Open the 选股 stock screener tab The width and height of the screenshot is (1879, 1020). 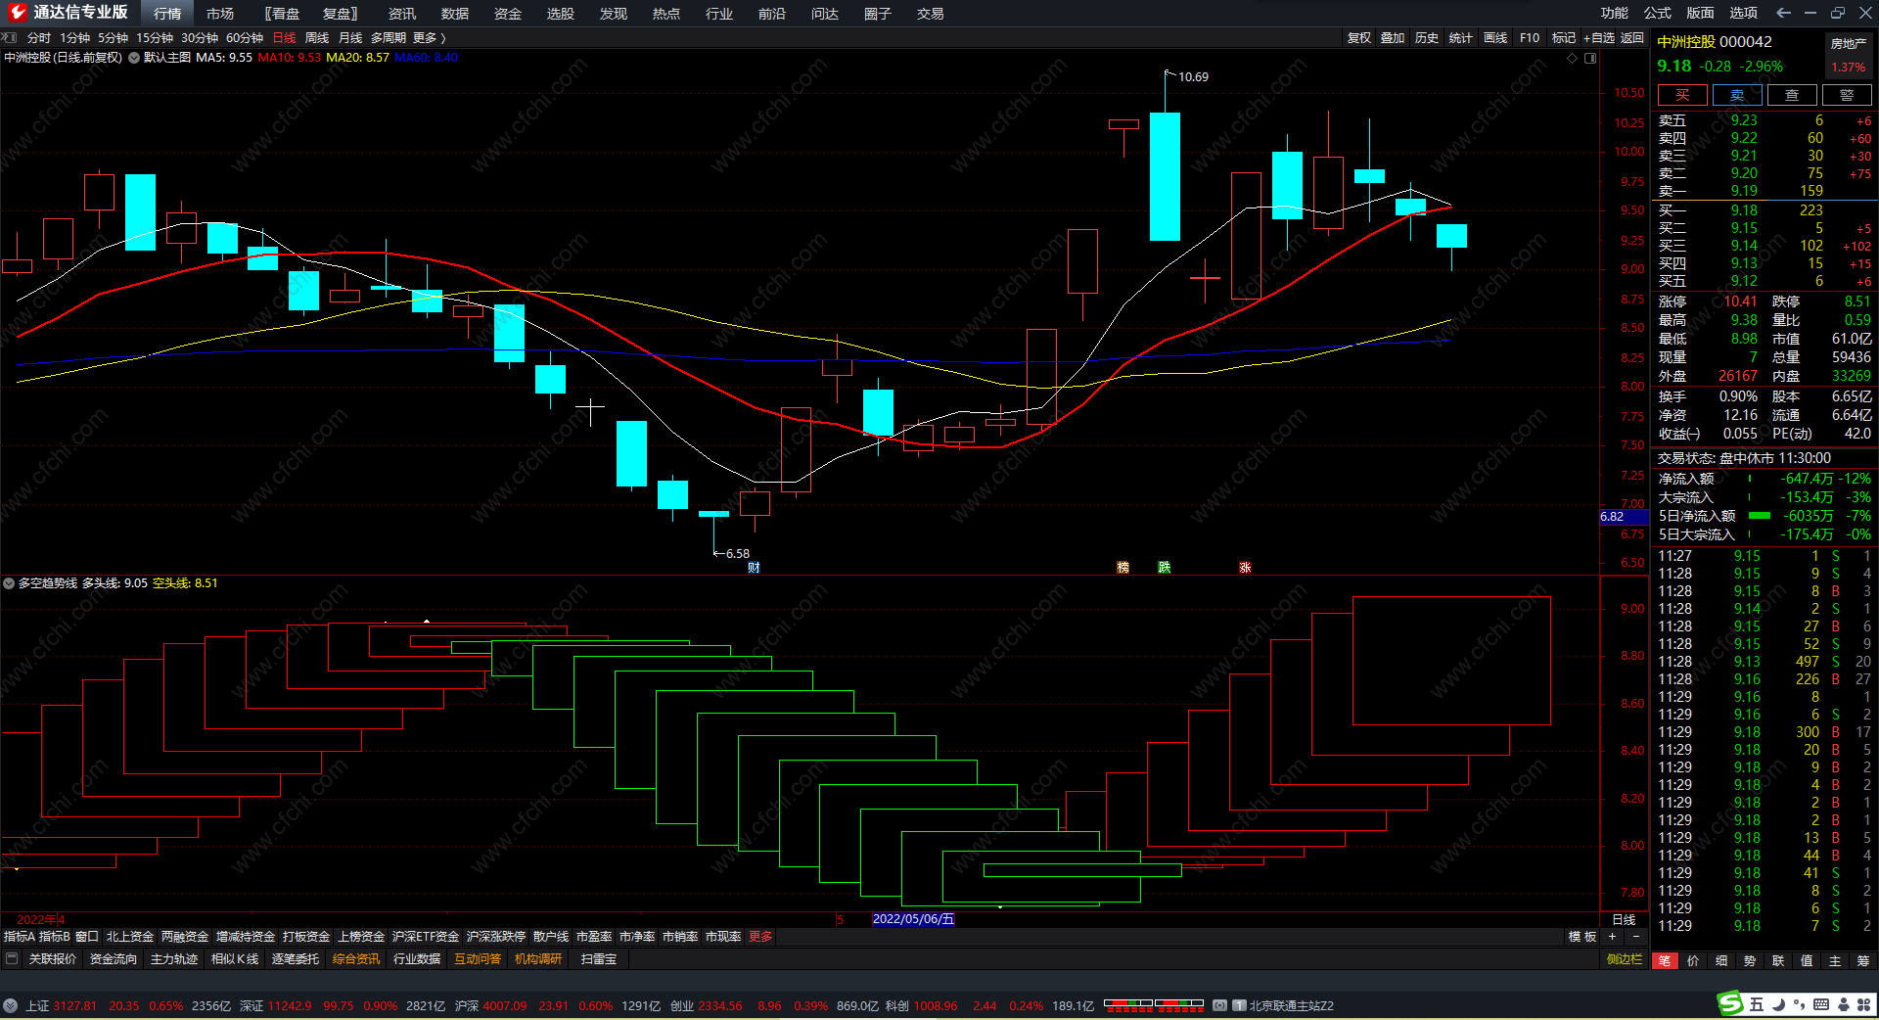tap(561, 13)
